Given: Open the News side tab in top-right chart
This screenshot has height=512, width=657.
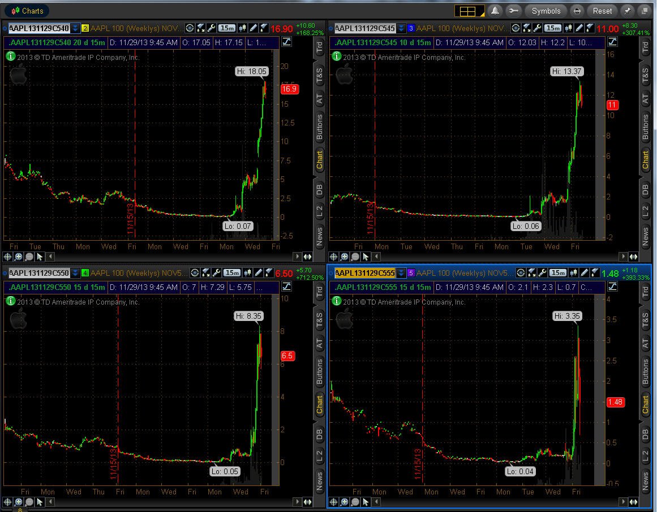Looking at the screenshot, I should point(645,236).
